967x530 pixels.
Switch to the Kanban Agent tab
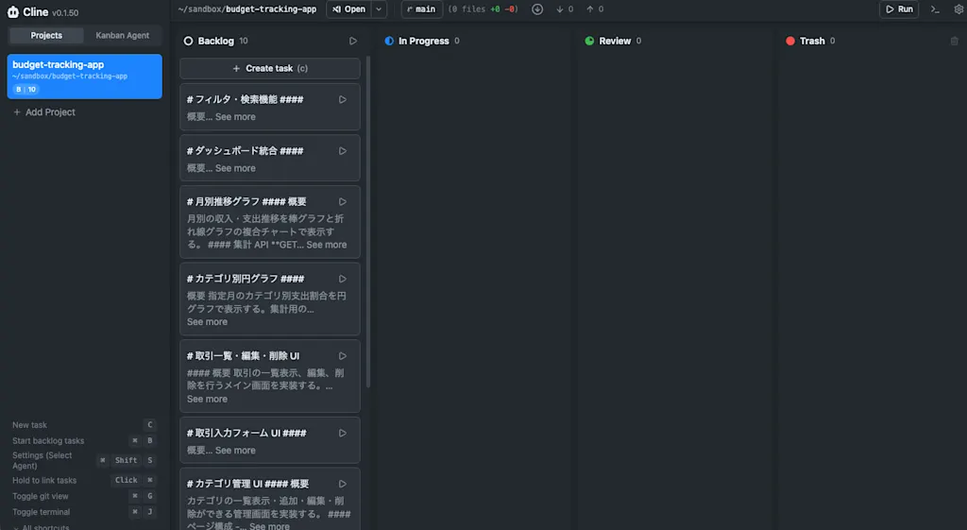pyautogui.click(x=122, y=35)
